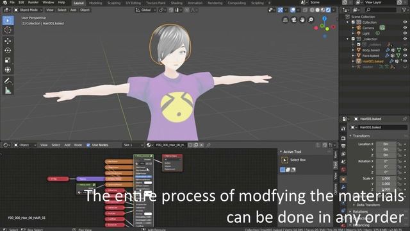Select the Annotate tool

pos(8,81)
